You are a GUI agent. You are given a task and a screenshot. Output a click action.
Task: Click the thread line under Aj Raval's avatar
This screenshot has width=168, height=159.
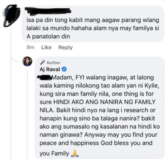[27, 115]
